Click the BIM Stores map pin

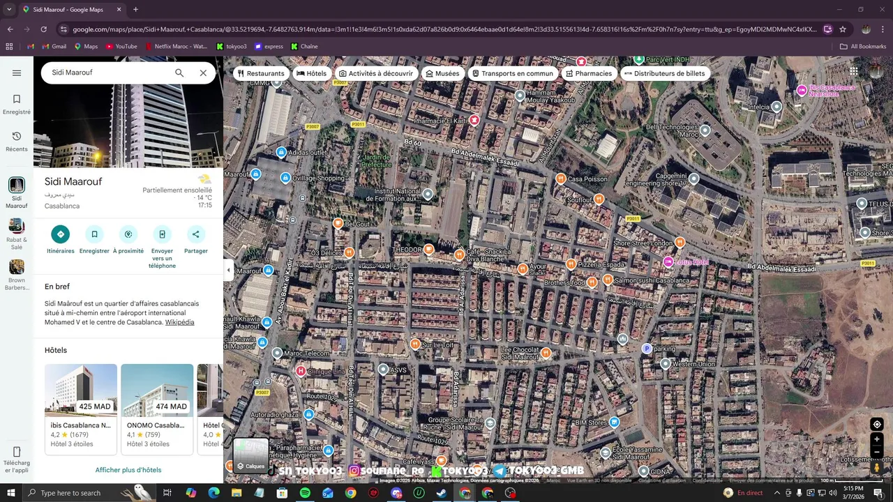[614, 422]
